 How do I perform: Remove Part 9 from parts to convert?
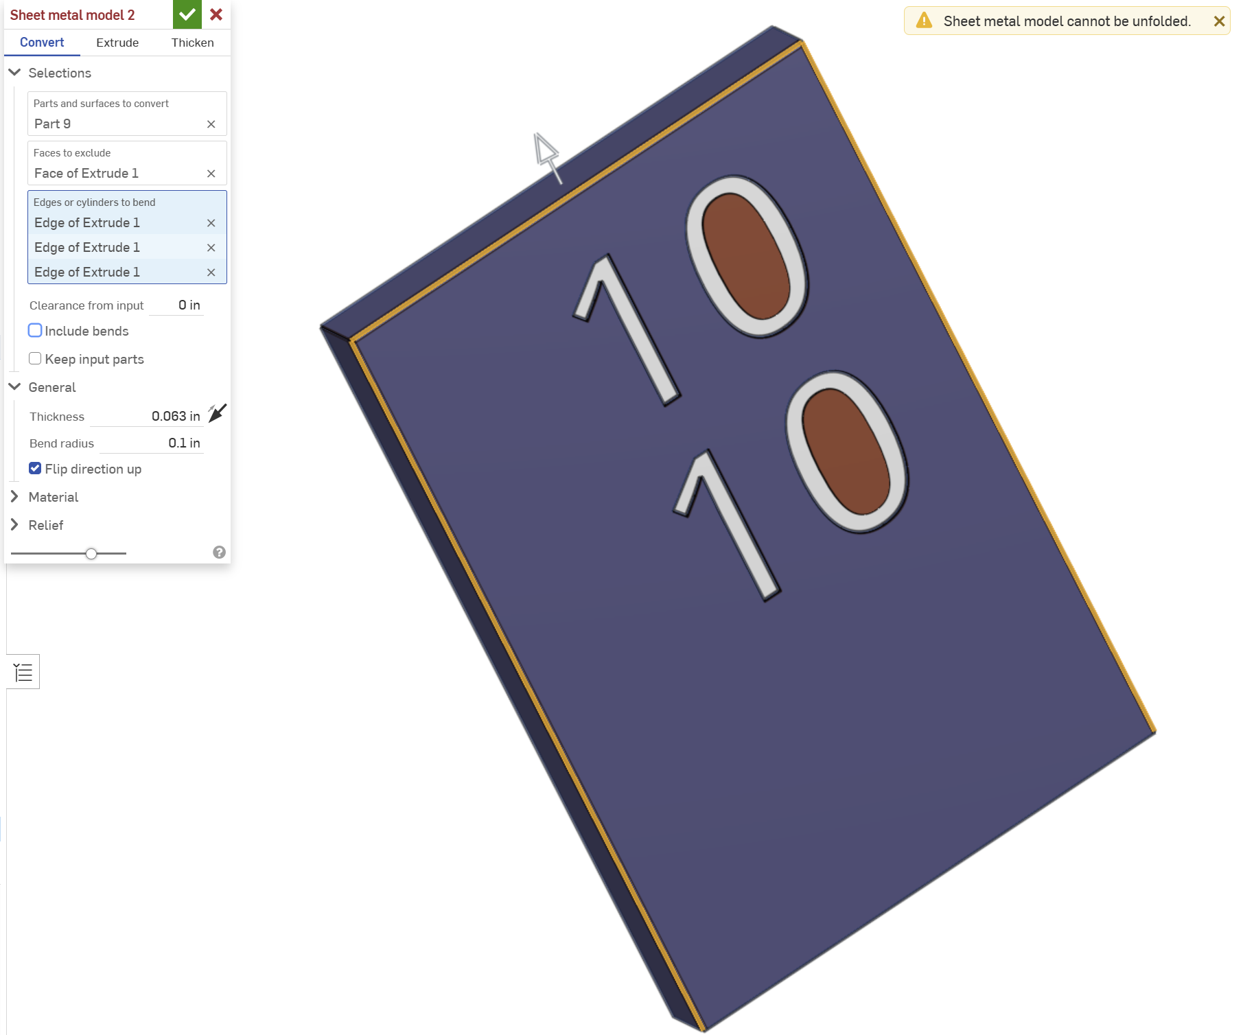click(x=211, y=124)
